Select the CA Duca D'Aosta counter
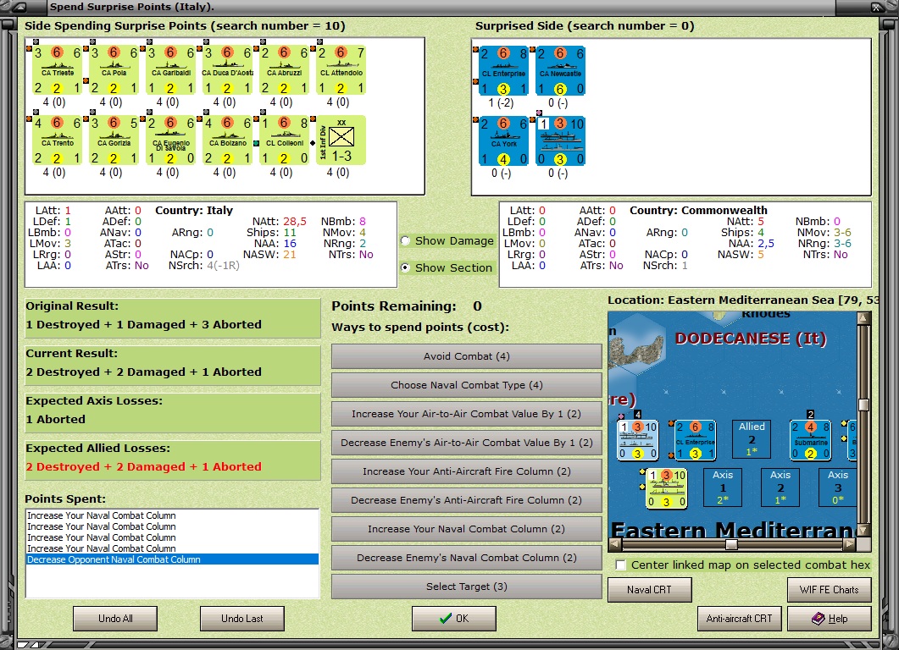This screenshot has height=650, width=899. (227, 70)
